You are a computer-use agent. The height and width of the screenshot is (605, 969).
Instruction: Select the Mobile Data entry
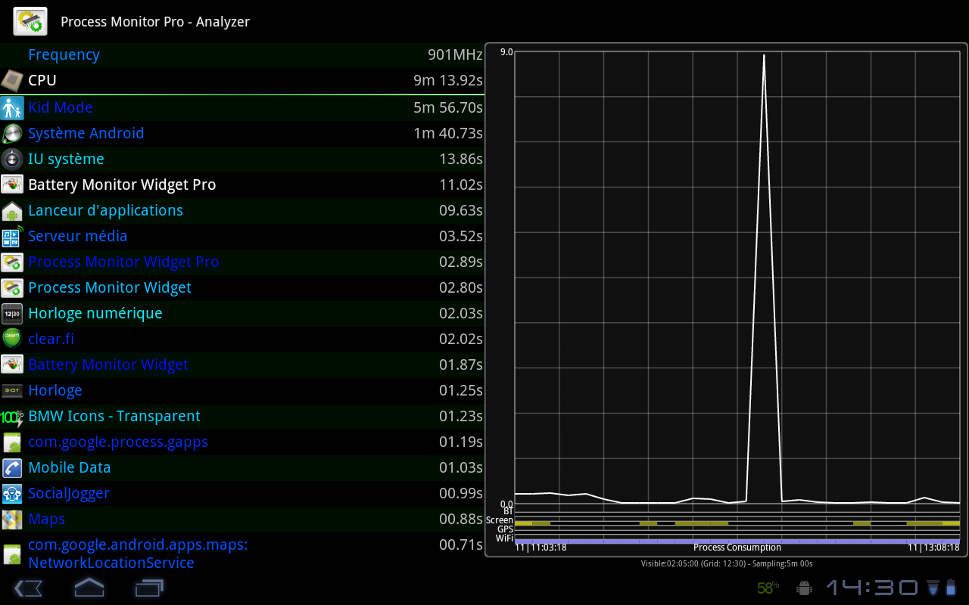pos(242,467)
